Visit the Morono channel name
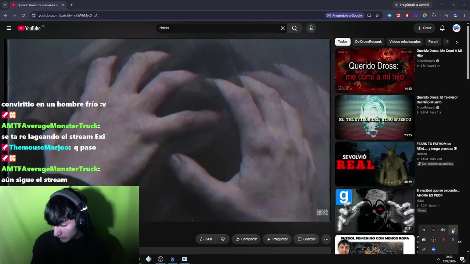Image resolution: width=470 pixels, height=264 pixels. tap(422, 154)
